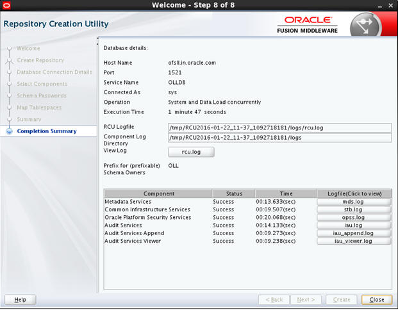Click the Component Log Directory path field
The width and height of the screenshot is (398, 310).
[279, 138]
